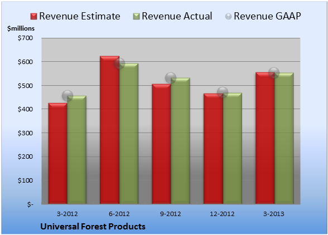The width and height of the screenshot is (328, 235).
Task: Click the red Revenue Estimate legend swatch
Action: pyautogui.click(x=33, y=16)
